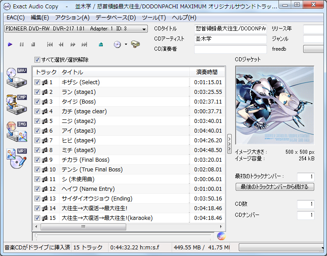Uncheck track 12 ヘイワ (Name Entry) checkbox

pos(37,189)
